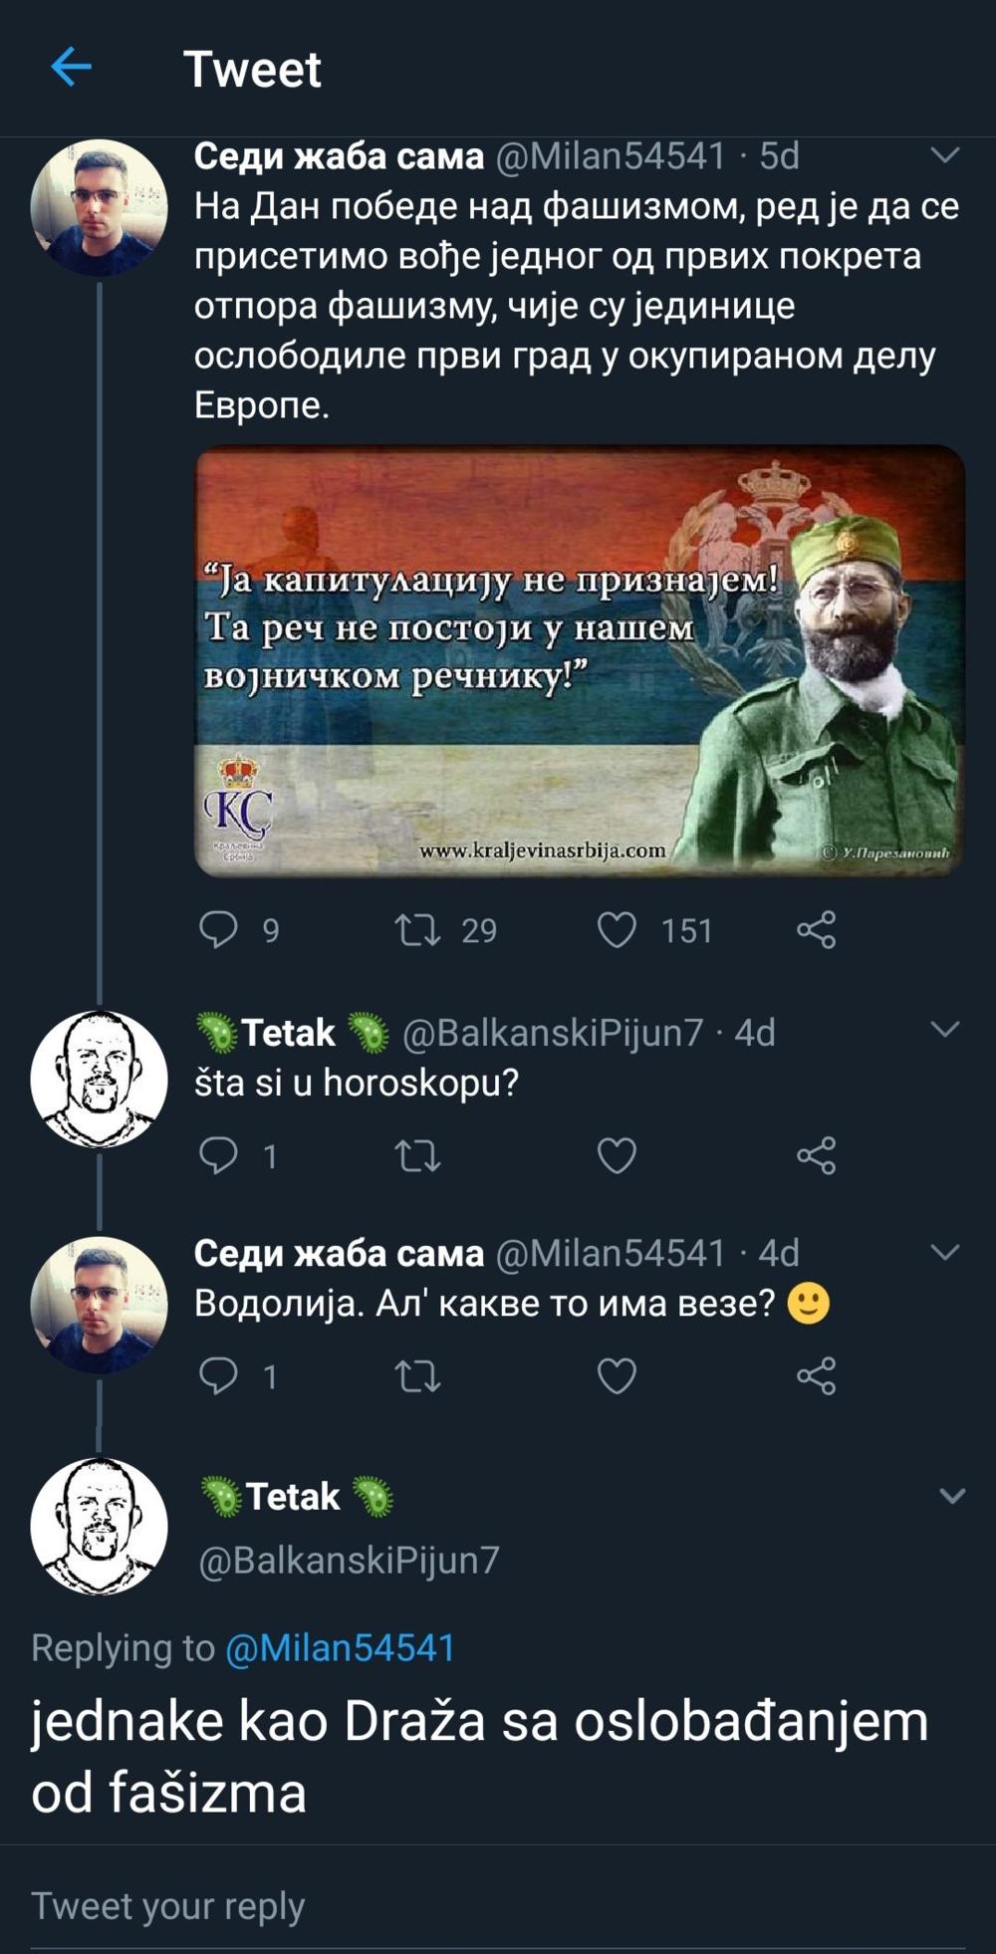996x1954 pixels.
Task: Open the @Milan54541 mention link
Action: click(x=340, y=1648)
